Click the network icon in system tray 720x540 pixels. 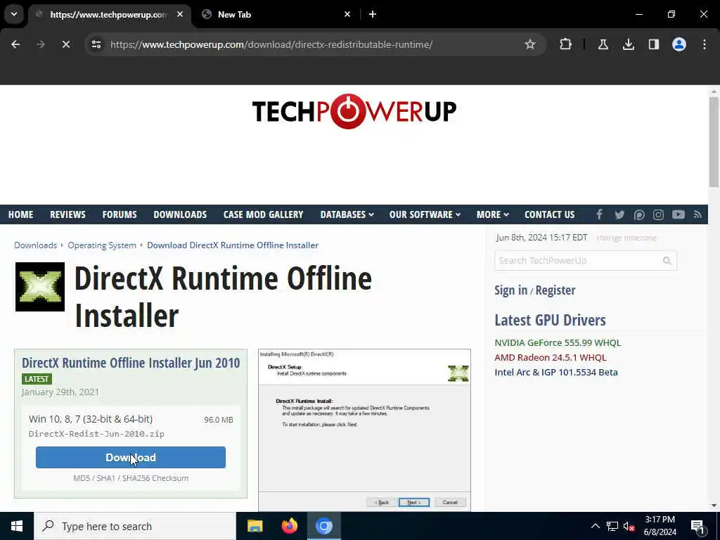pos(612,526)
